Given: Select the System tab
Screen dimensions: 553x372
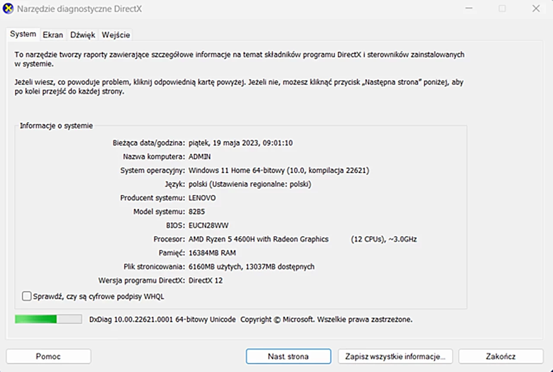Looking at the screenshot, I should pyautogui.click(x=23, y=34).
